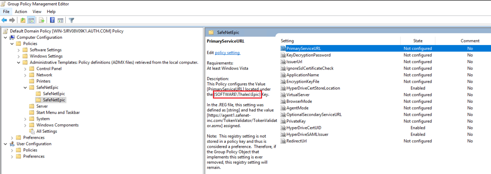This screenshot has height=174, width=491.
Task: Expand the Windows Components folder node
Action: point(25,125)
